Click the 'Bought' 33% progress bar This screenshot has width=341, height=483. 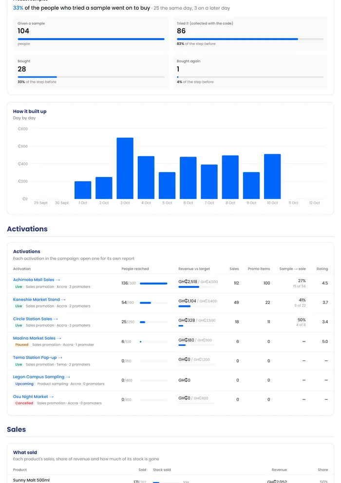point(91,77)
